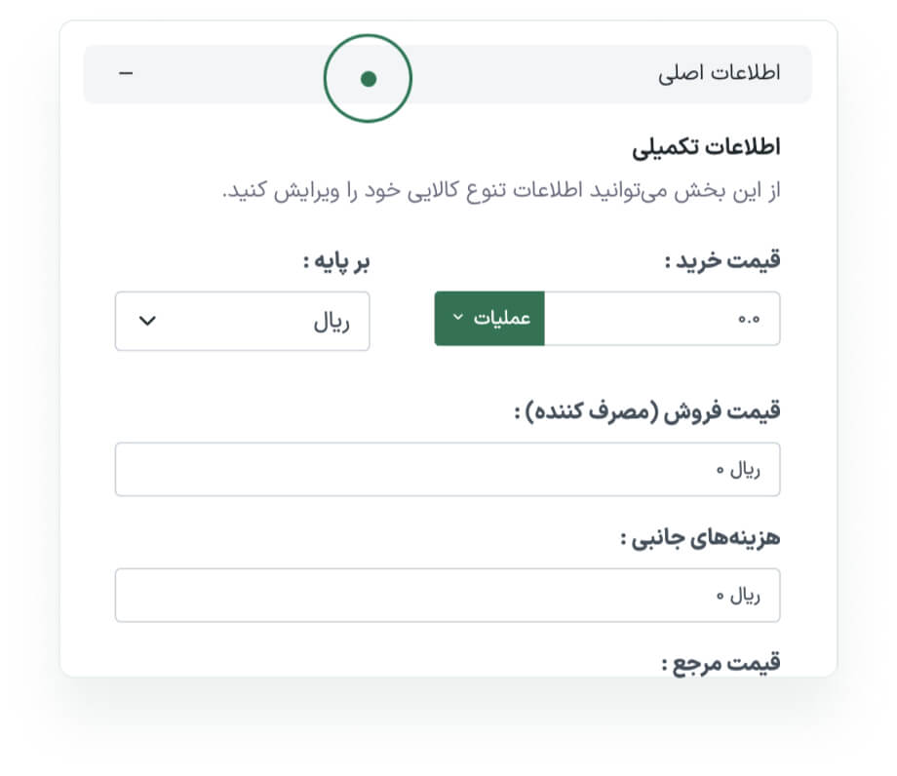Click the description text under اطلاعات تکمیلی
This screenshot has height=776, width=897.
pos(502,189)
